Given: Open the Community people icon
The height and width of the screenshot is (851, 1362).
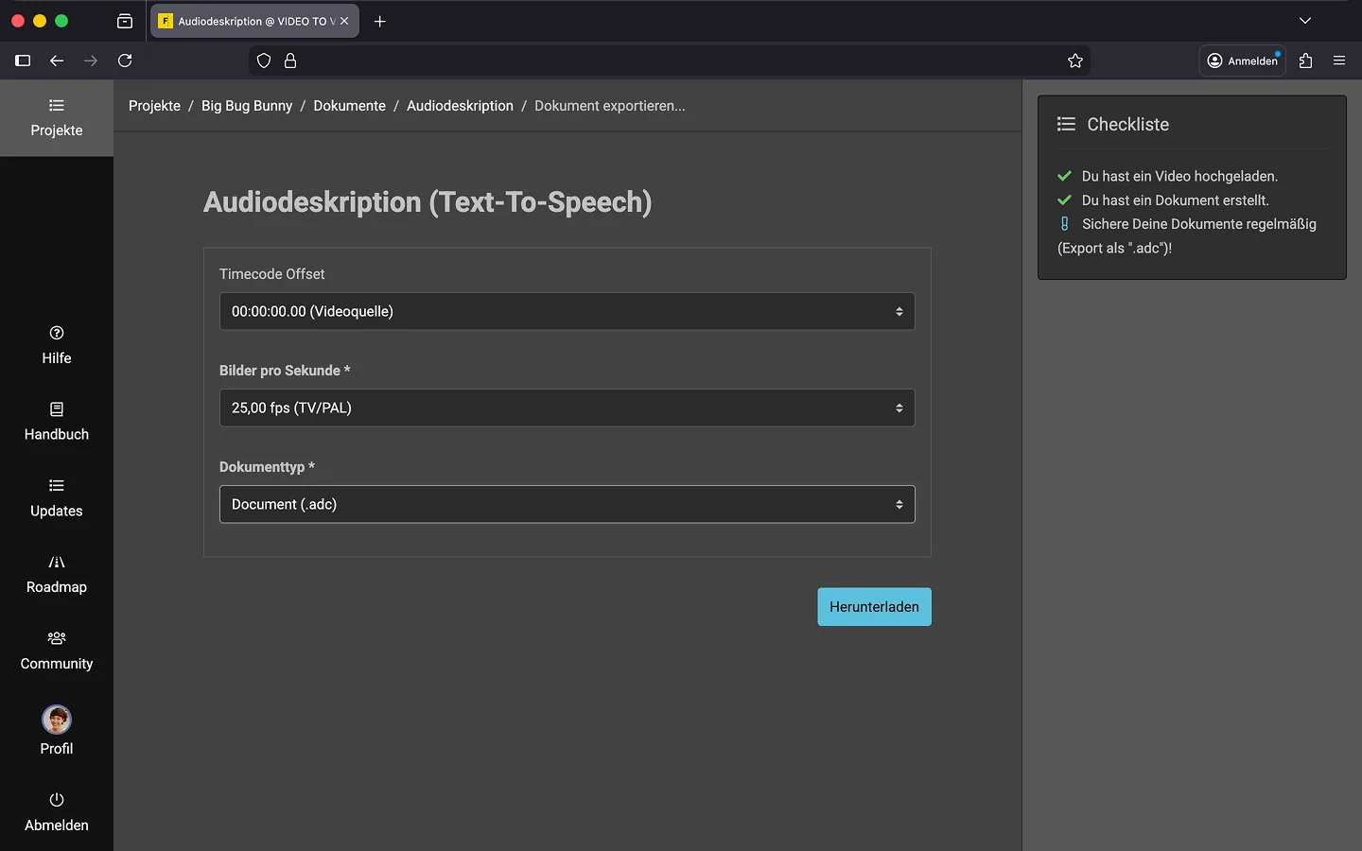Looking at the screenshot, I should (x=57, y=638).
